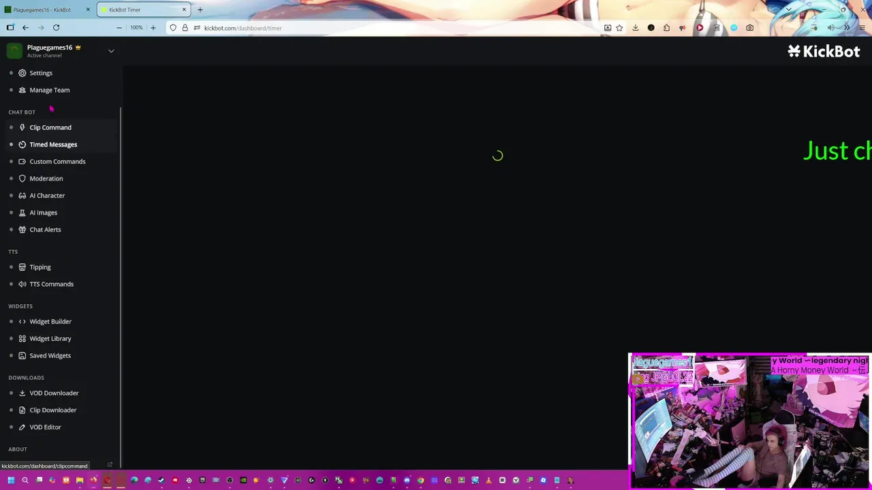Viewport: 872px width, 490px height.
Task: Open Windows taskbar search
Action: click(25, 480)
